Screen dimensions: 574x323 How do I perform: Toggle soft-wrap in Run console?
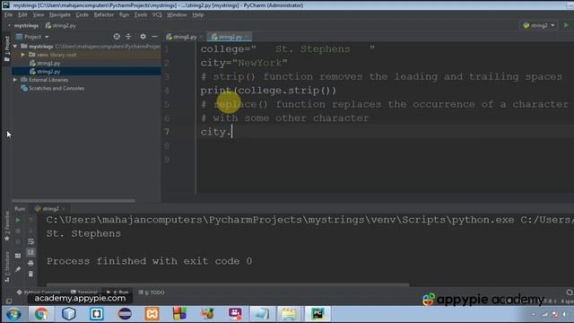pyautogui.click(x=30, y=241)
